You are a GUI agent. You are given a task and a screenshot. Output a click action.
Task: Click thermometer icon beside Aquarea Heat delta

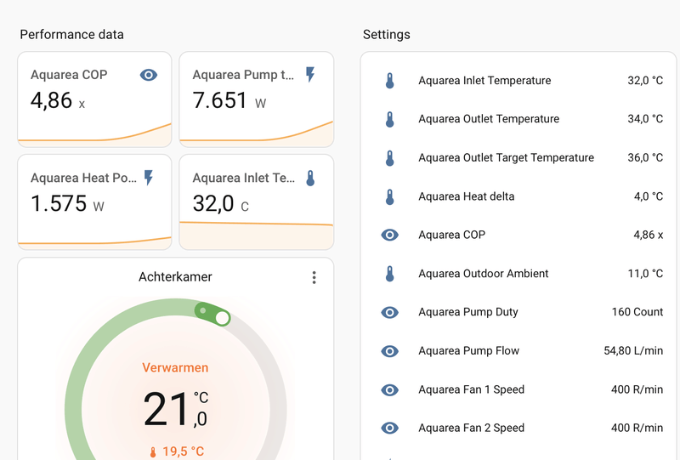coord(390,196)
